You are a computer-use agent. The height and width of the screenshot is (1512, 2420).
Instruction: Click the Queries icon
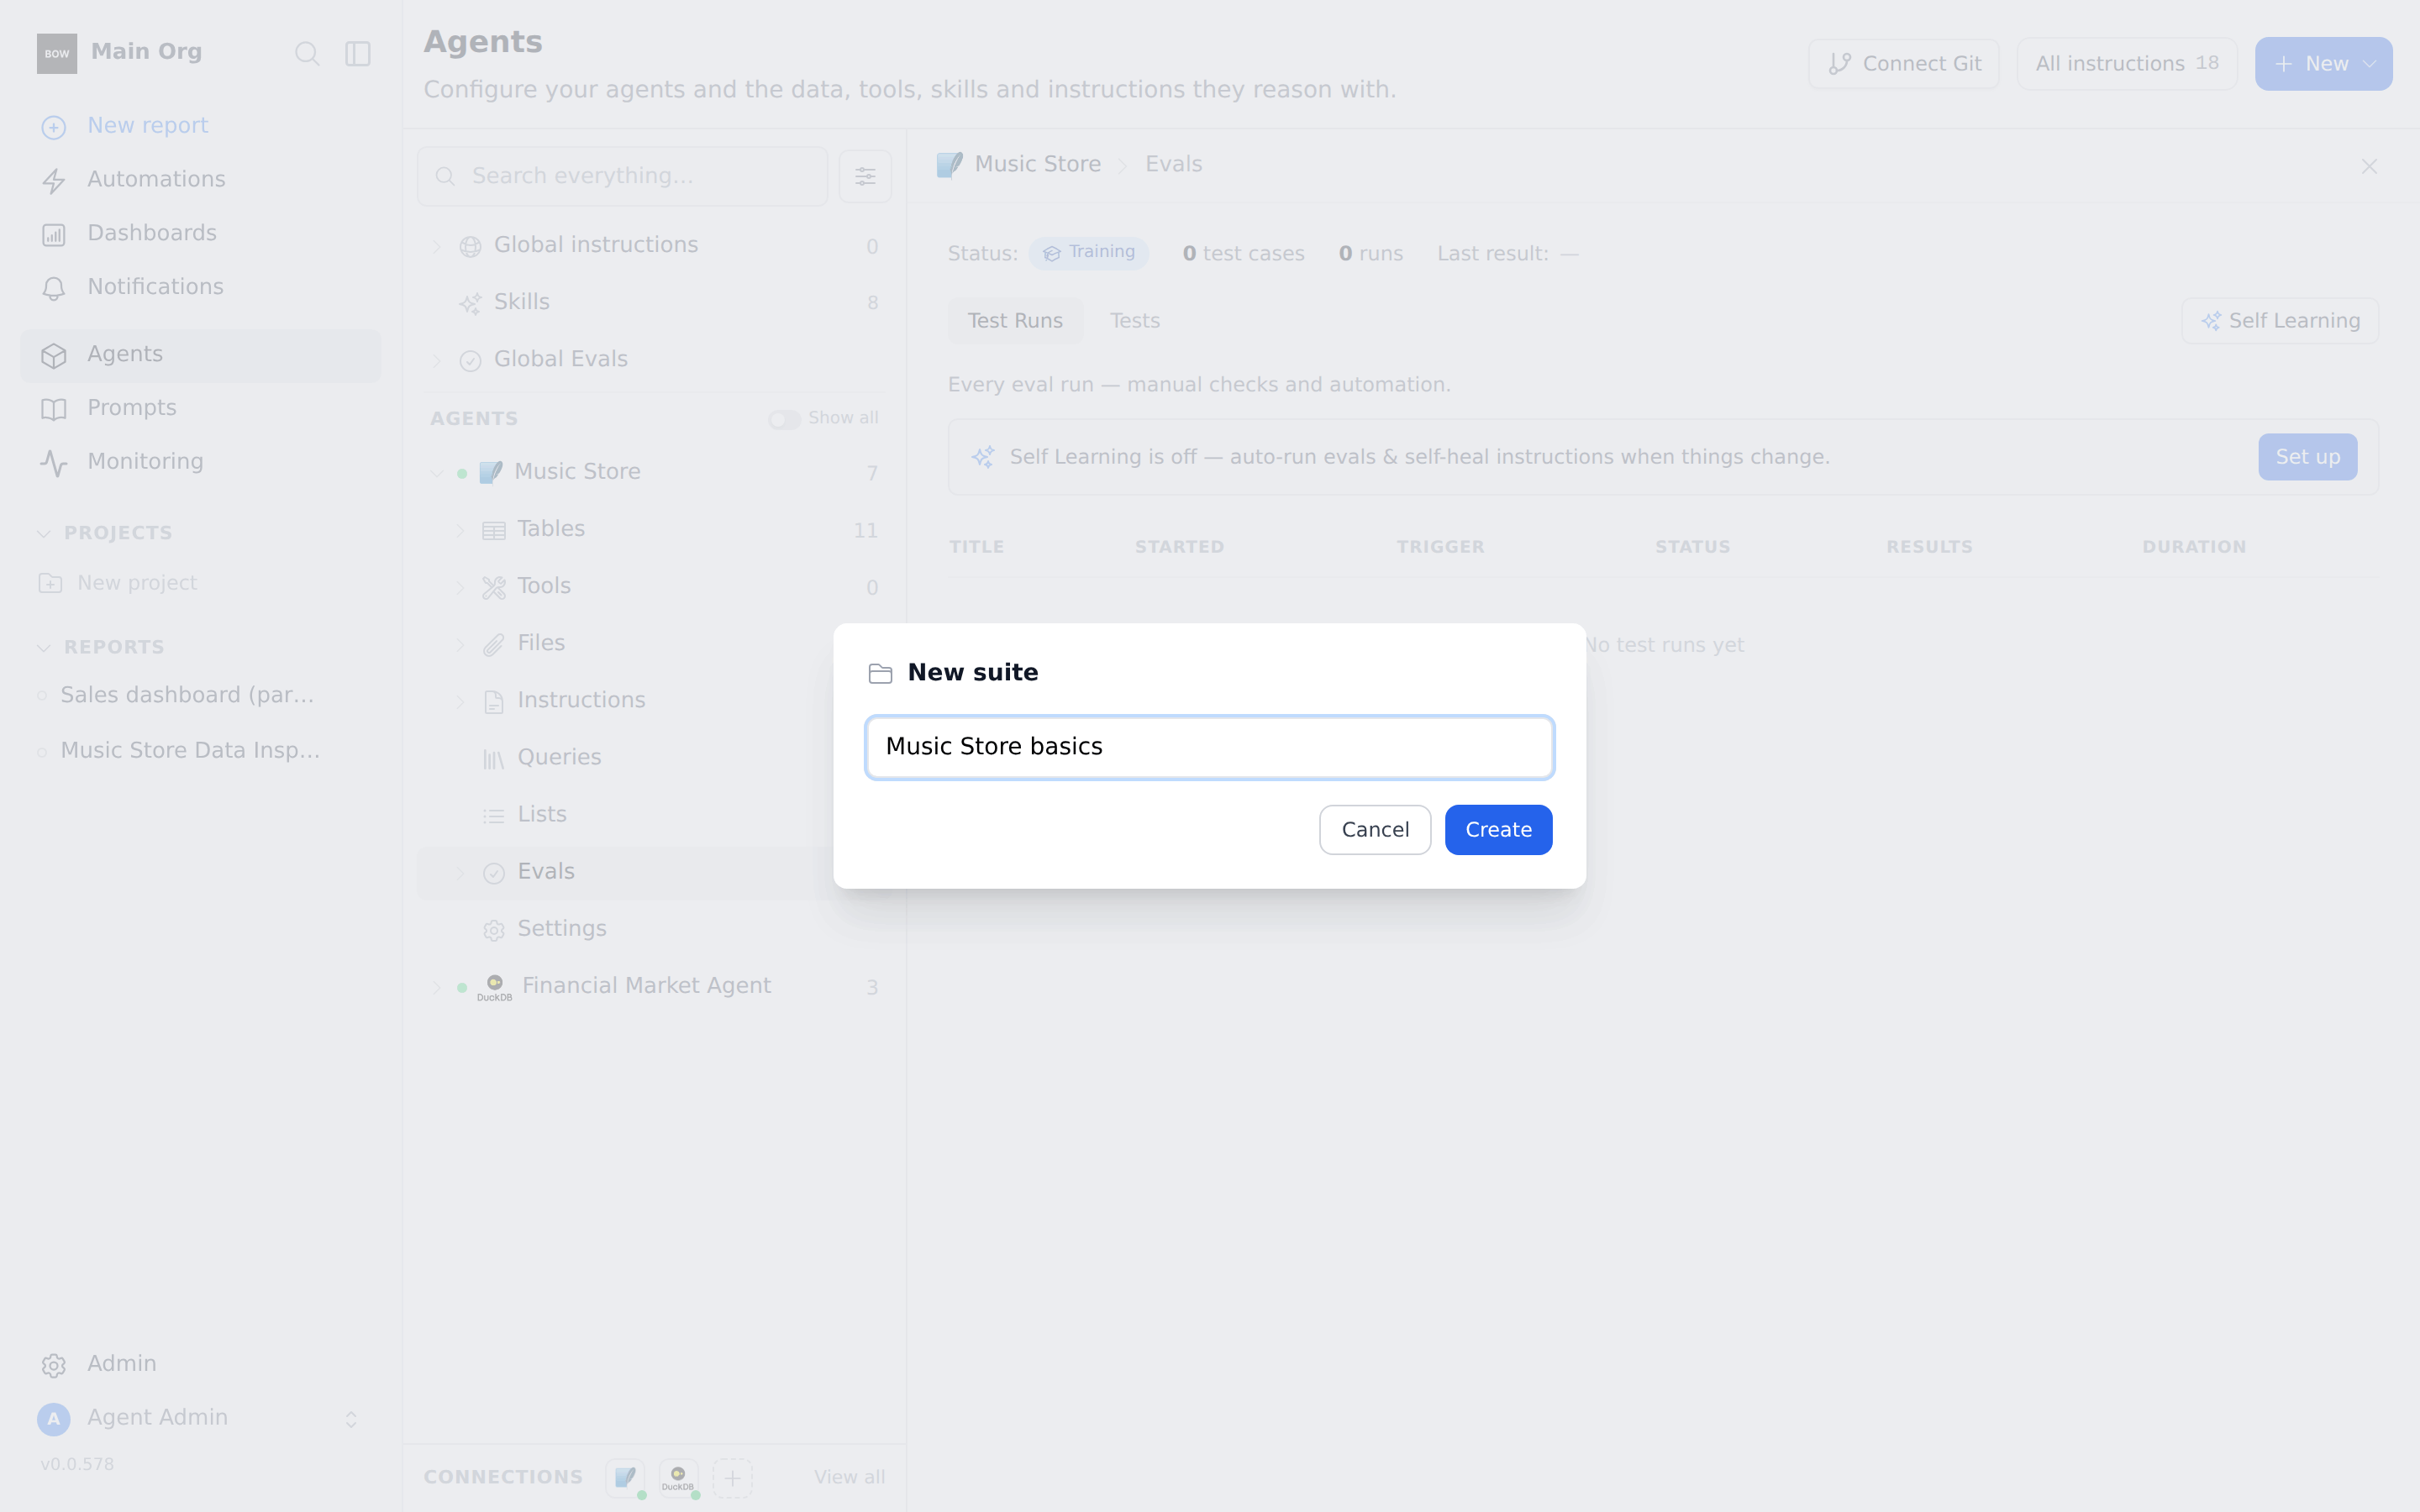coord(494,759)
